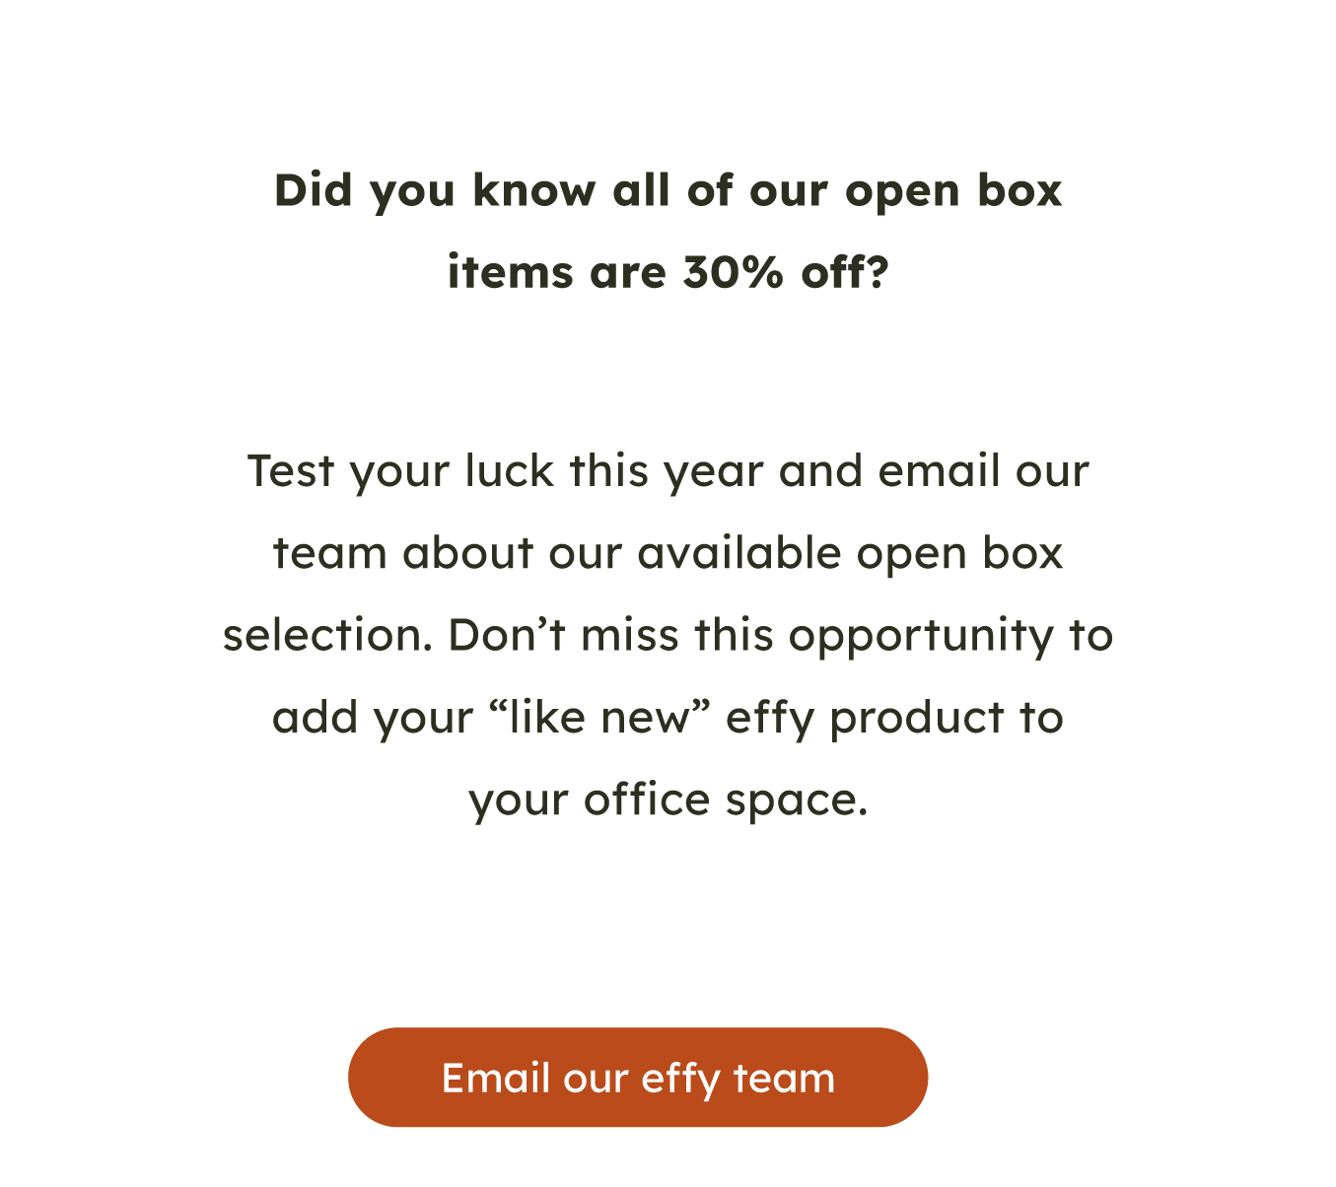This screenshot has width=1336, height=1187.
Task: Click the word "items" in the heading
Action: point(510,272)
